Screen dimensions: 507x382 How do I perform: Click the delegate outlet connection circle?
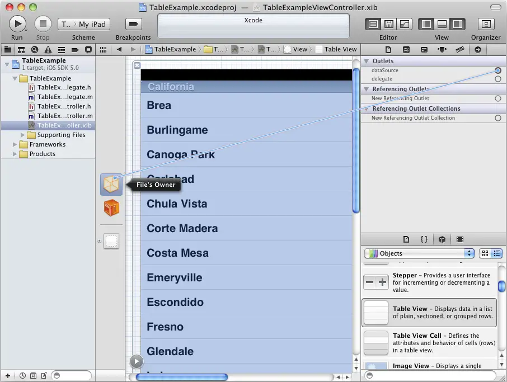(x=497, y=79)
